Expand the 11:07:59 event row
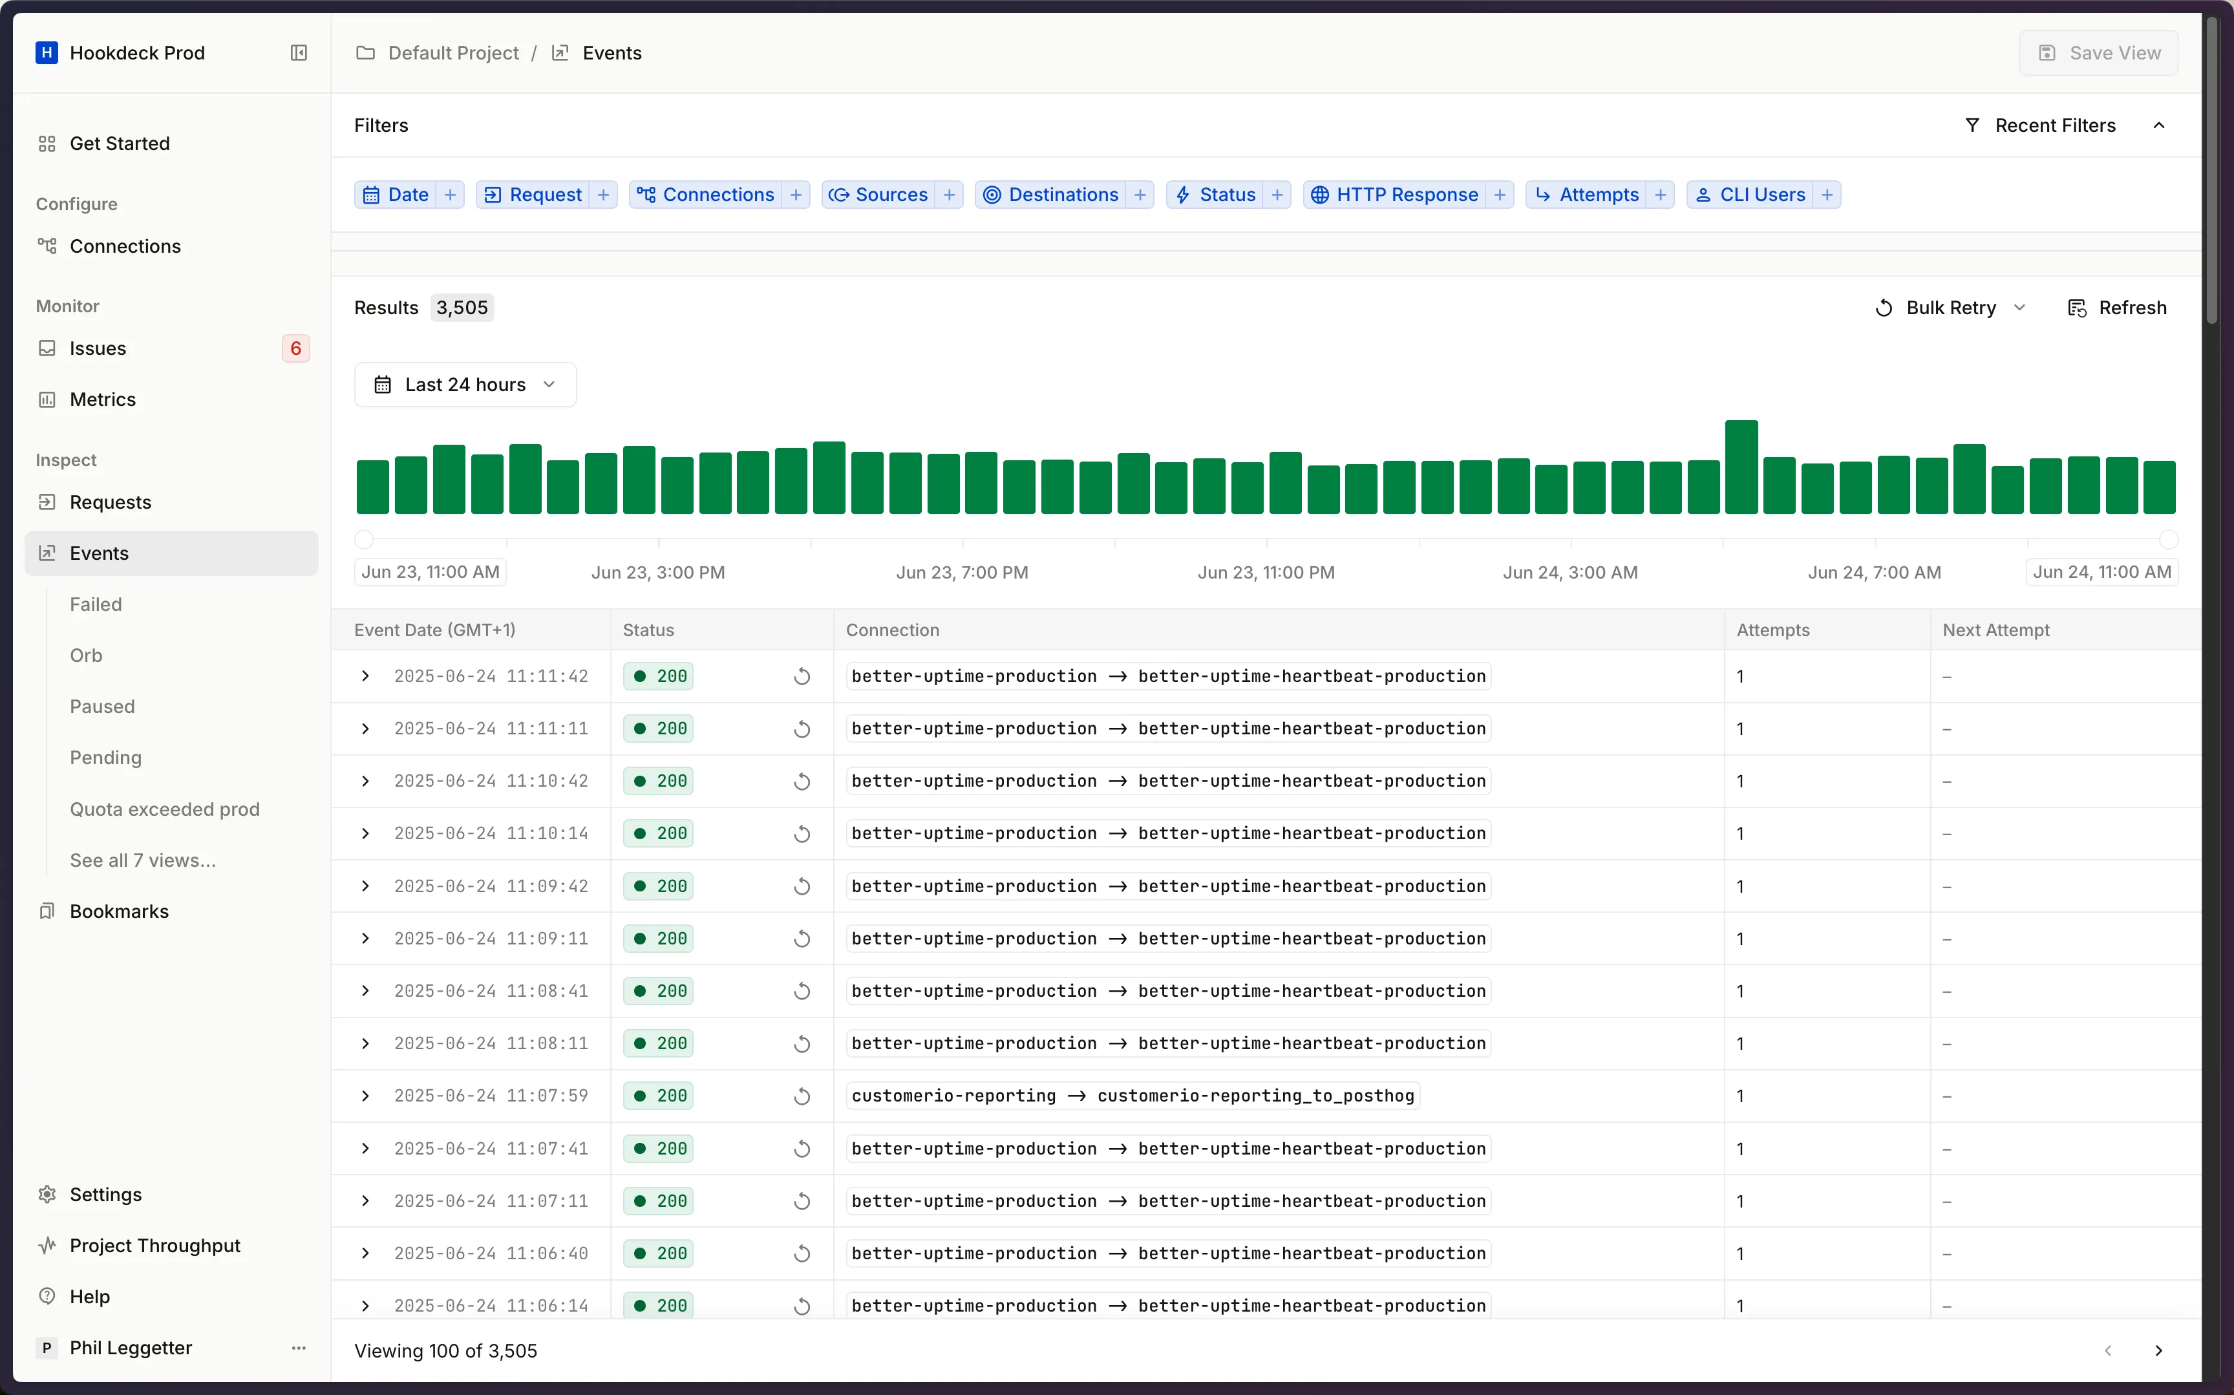The image size is (2234, 1395). [365, 1096]
